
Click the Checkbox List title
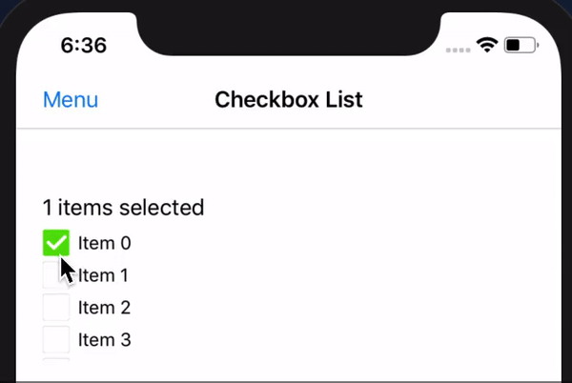(288, 100)
